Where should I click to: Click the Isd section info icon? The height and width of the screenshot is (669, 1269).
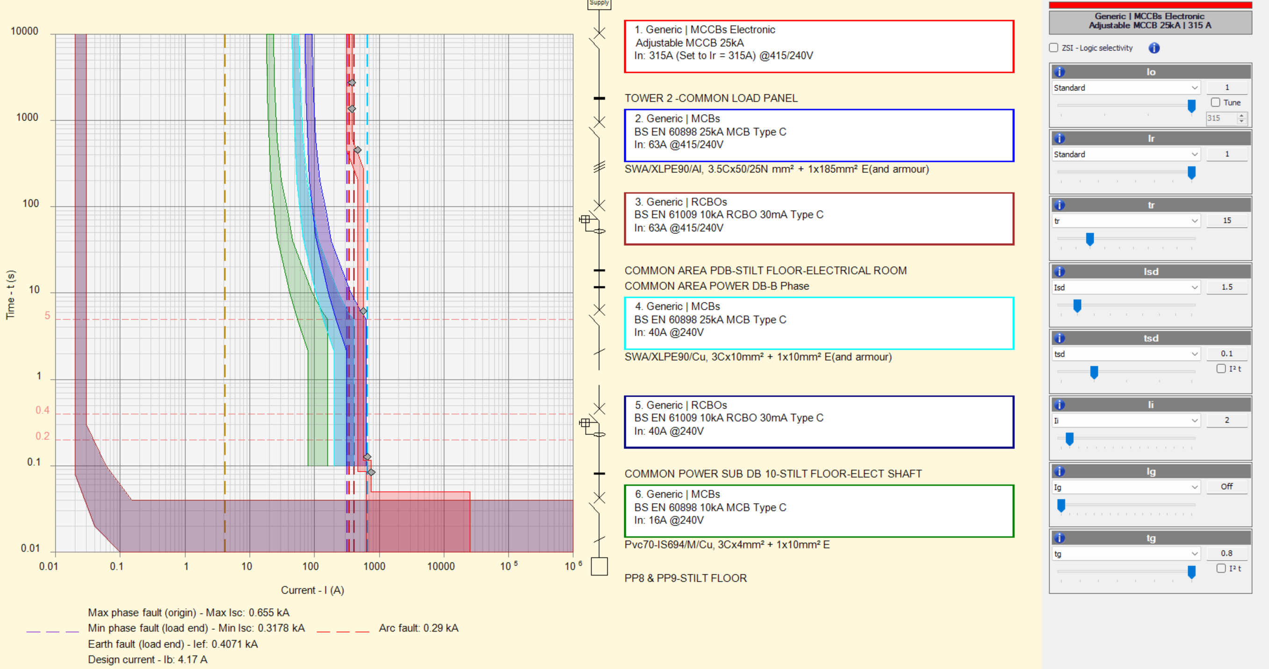pyautogui.click(x=1060, y=271)
